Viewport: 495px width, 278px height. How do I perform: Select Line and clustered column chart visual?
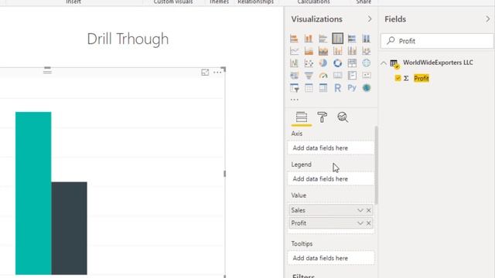pyautogui.click(x=352, y=51)
